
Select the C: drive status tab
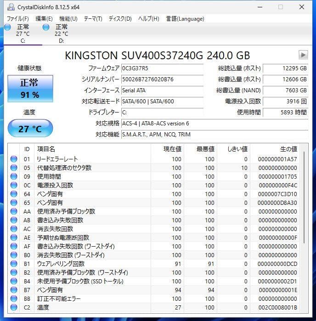(23, 34)
